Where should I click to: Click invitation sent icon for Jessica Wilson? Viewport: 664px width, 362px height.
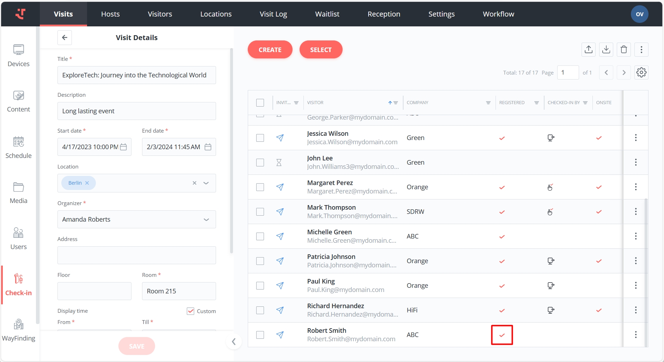click(x=280, y=138)
